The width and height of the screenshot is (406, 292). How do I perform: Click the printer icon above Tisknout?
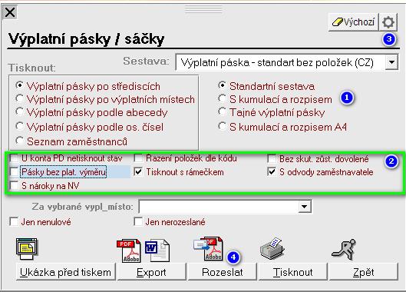point(272,248)
